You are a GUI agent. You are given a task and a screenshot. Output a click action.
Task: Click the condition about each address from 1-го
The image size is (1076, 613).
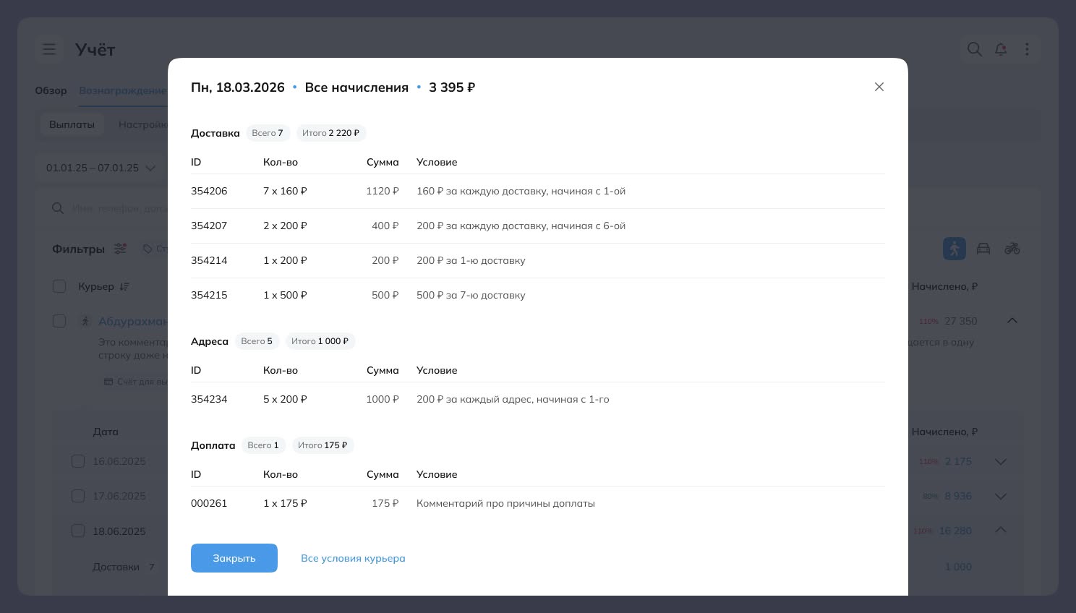(x=513, y=399)
